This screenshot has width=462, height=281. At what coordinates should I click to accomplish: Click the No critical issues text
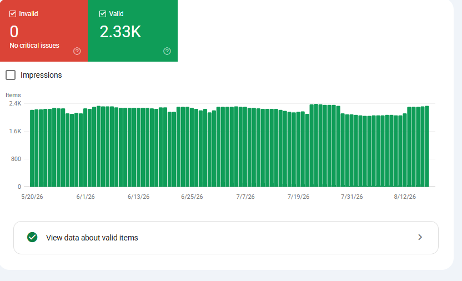pyautogui.click(x=34, y=46)
